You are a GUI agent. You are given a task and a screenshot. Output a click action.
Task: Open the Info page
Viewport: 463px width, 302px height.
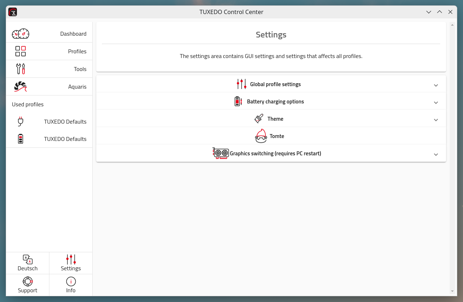(71, 285)
